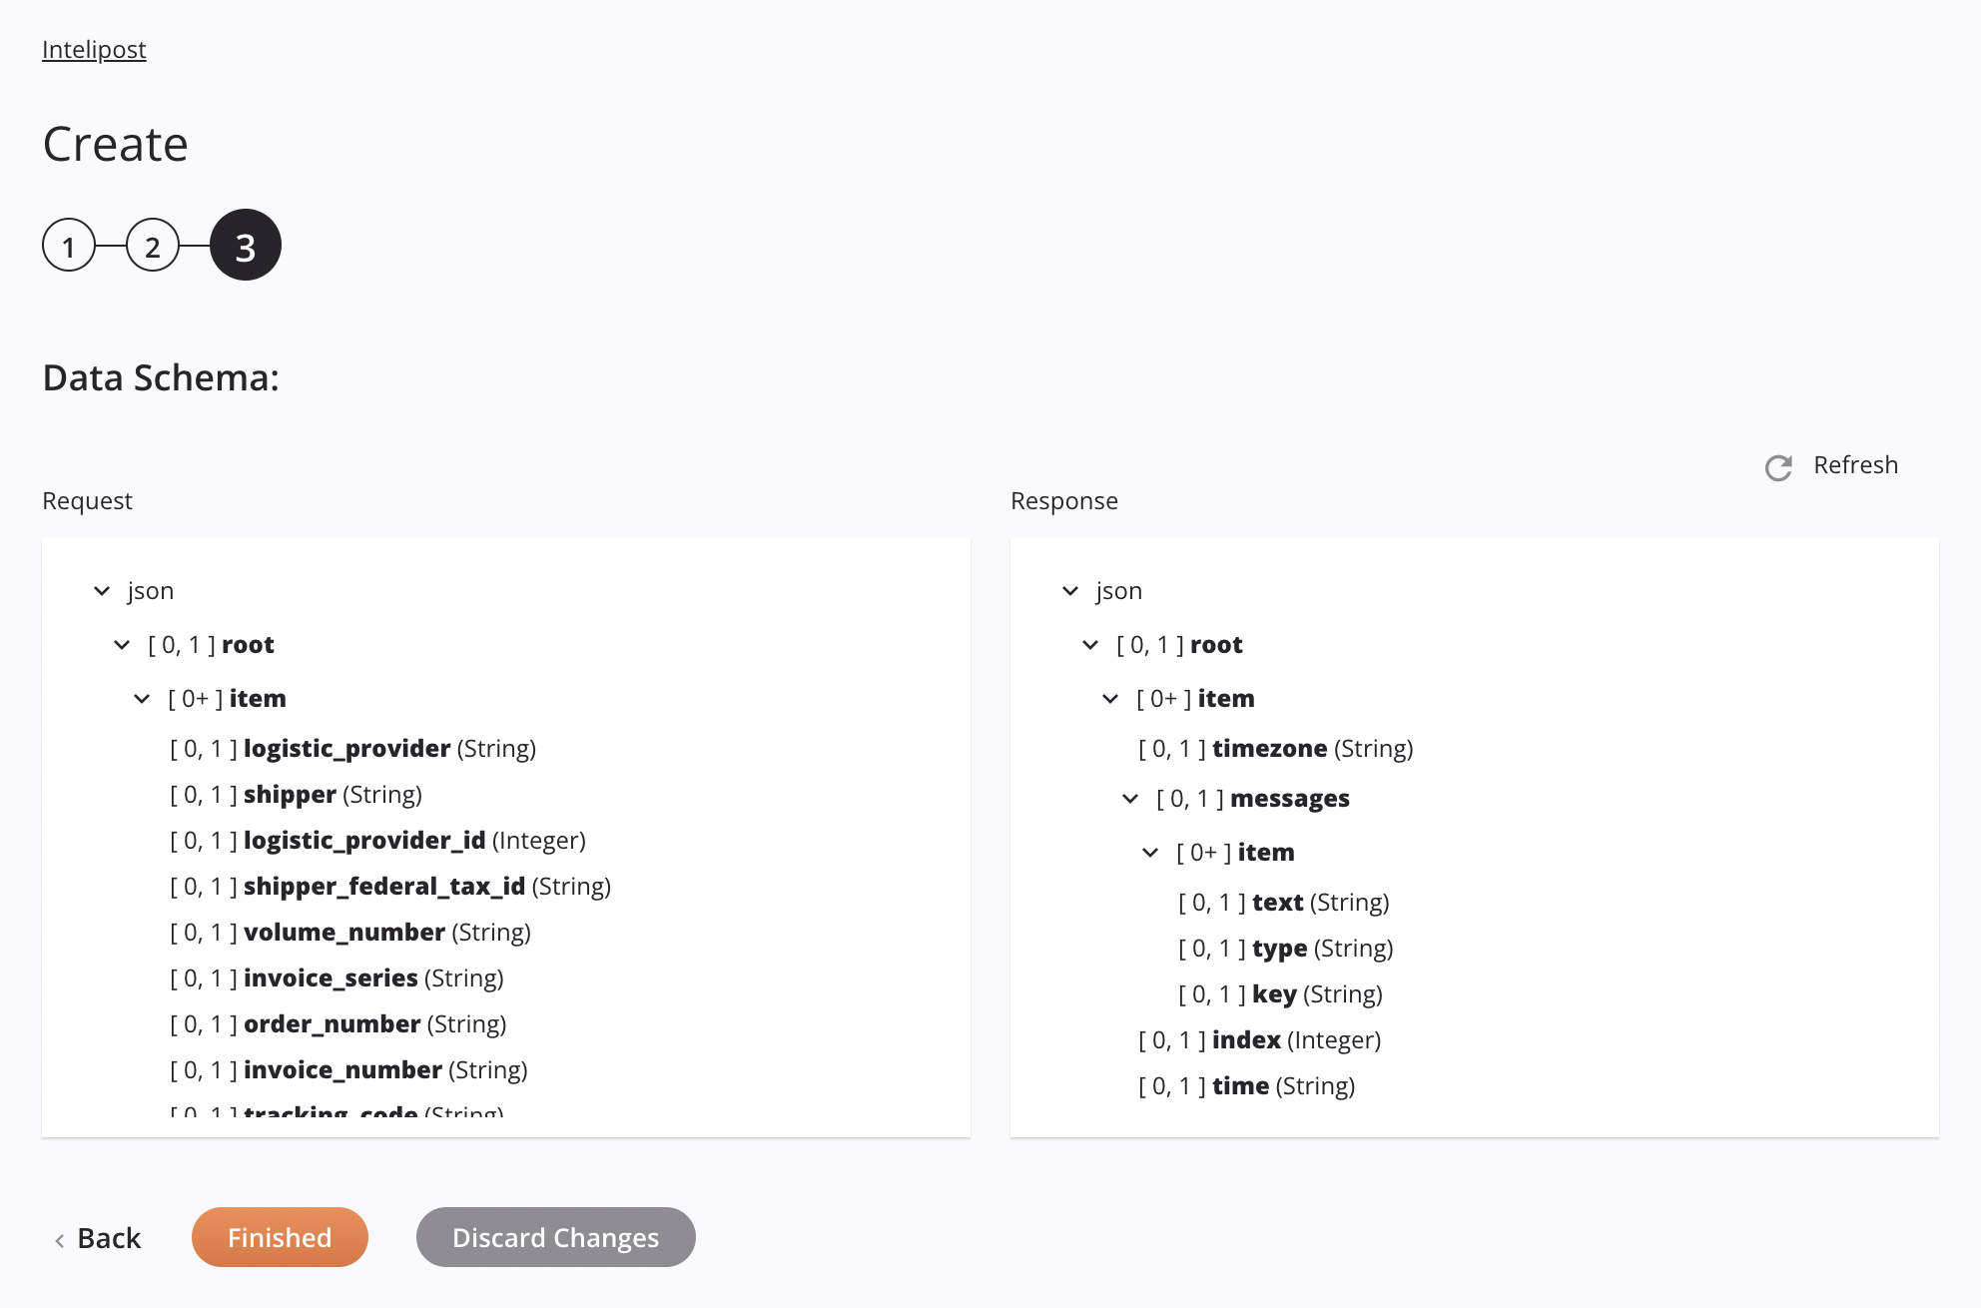Click the Back navigation button
Screen dimensions: 1981x1308
[x=99, y=1236]
